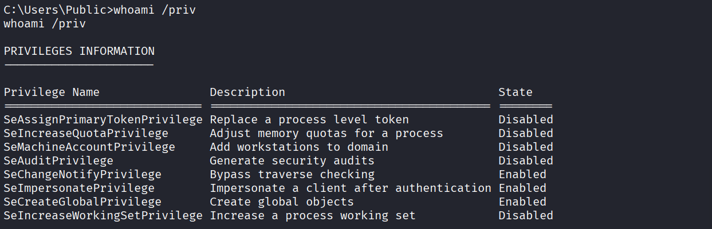Click the 'Replace a process level token' description
Viewport: 712px width, 229px height.
click(x=309, y=120)
